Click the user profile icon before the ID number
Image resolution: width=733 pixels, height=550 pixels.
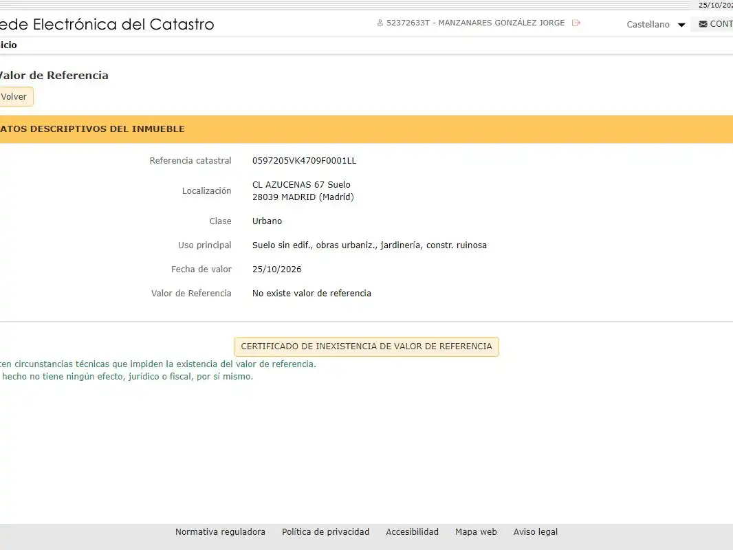point(380,23)
